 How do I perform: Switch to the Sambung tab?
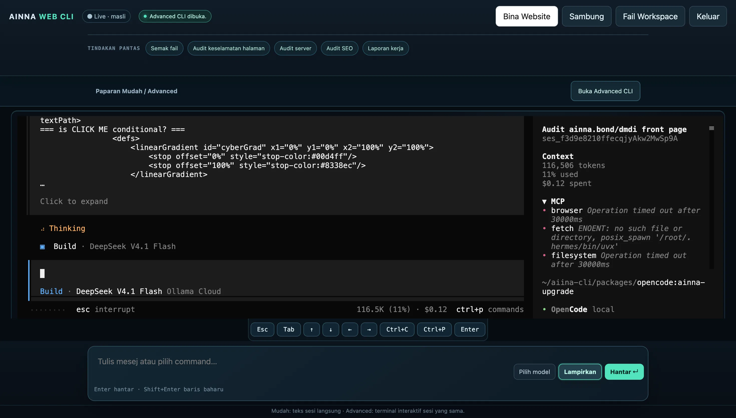click(587, 16)
